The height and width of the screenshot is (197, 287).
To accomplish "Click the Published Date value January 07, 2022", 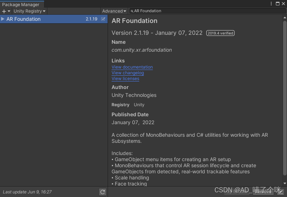I will click(x=133, y=122).
